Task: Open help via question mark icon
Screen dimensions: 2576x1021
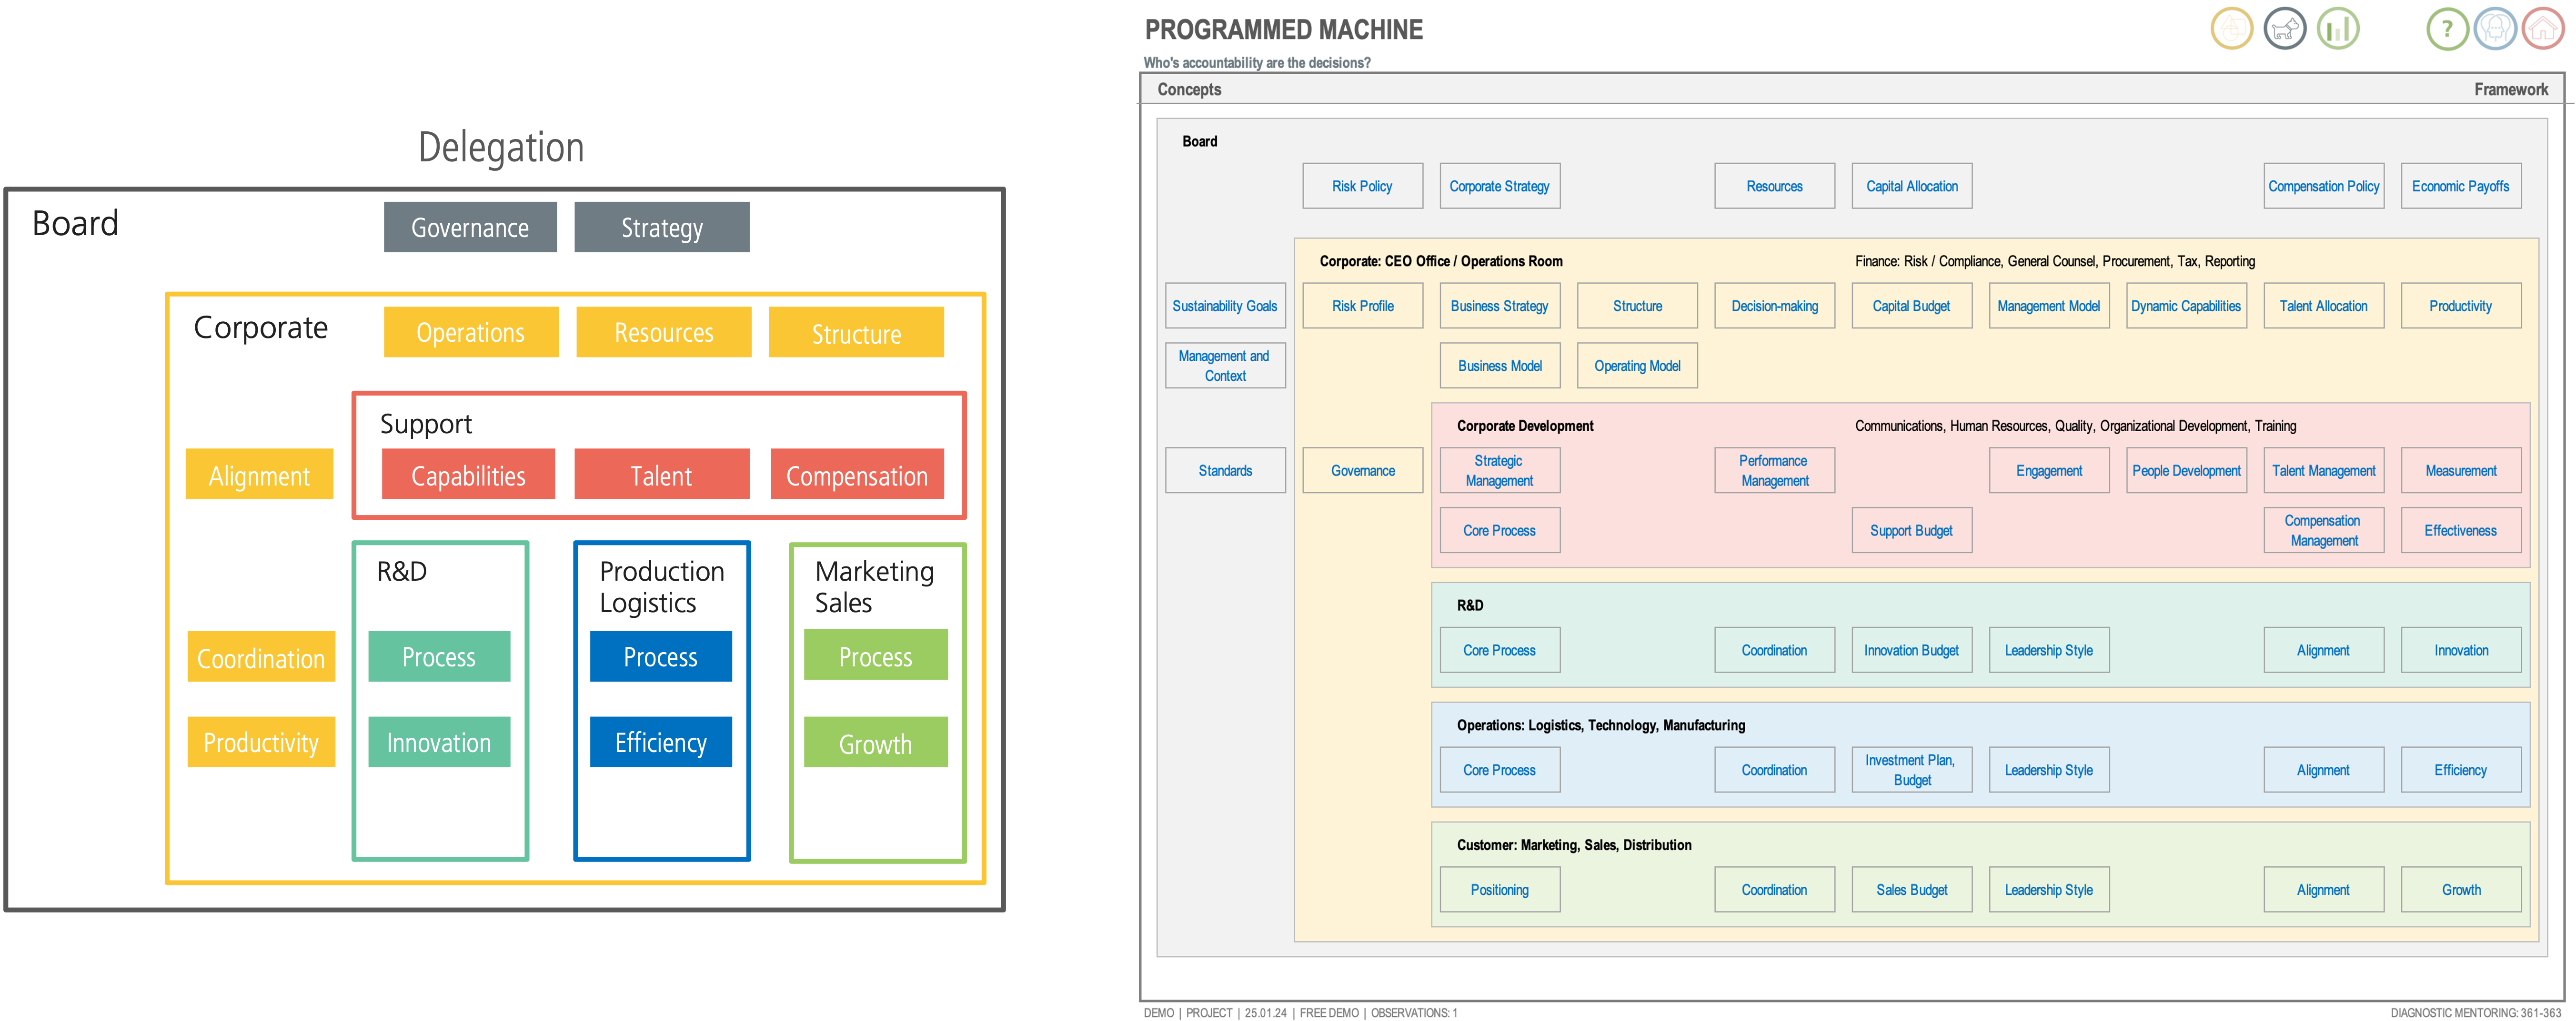Action: pyautogui.click(x=2447, y=29)
